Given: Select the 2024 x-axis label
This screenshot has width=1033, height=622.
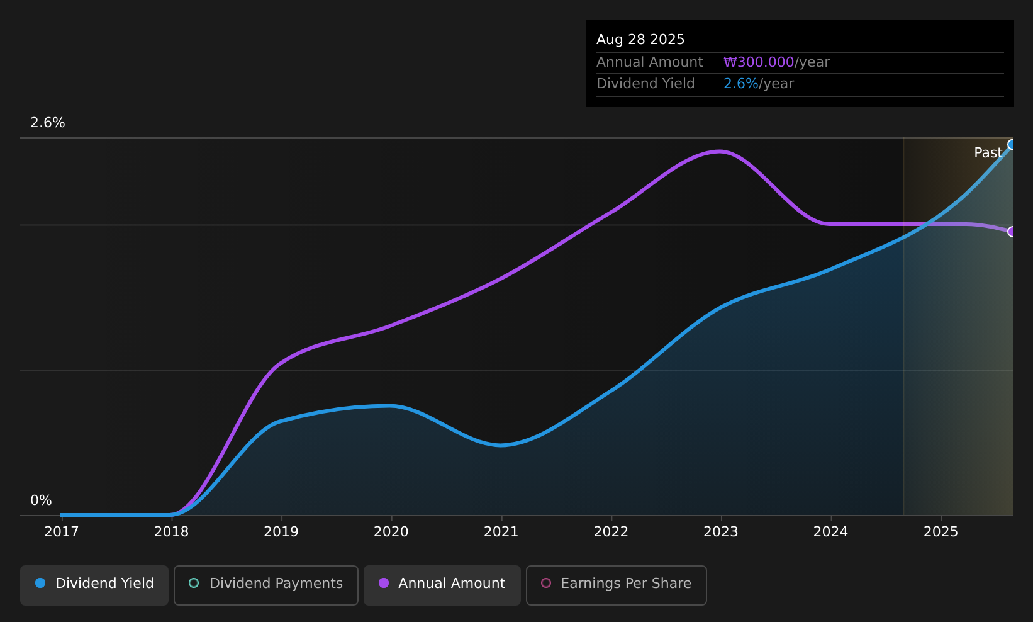Looking at the screenshot, I should click(831, 532).
